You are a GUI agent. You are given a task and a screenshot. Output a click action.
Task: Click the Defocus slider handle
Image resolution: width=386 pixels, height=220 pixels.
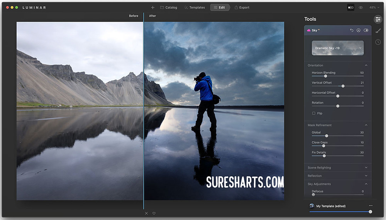(313, 195)
